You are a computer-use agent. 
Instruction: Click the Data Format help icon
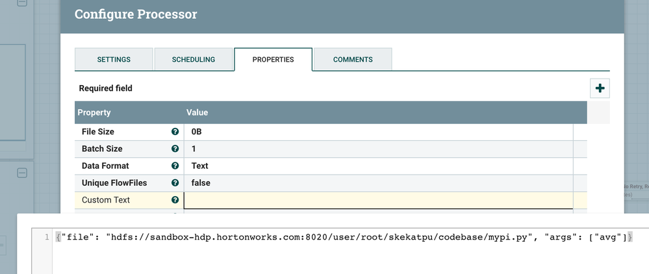175,166
